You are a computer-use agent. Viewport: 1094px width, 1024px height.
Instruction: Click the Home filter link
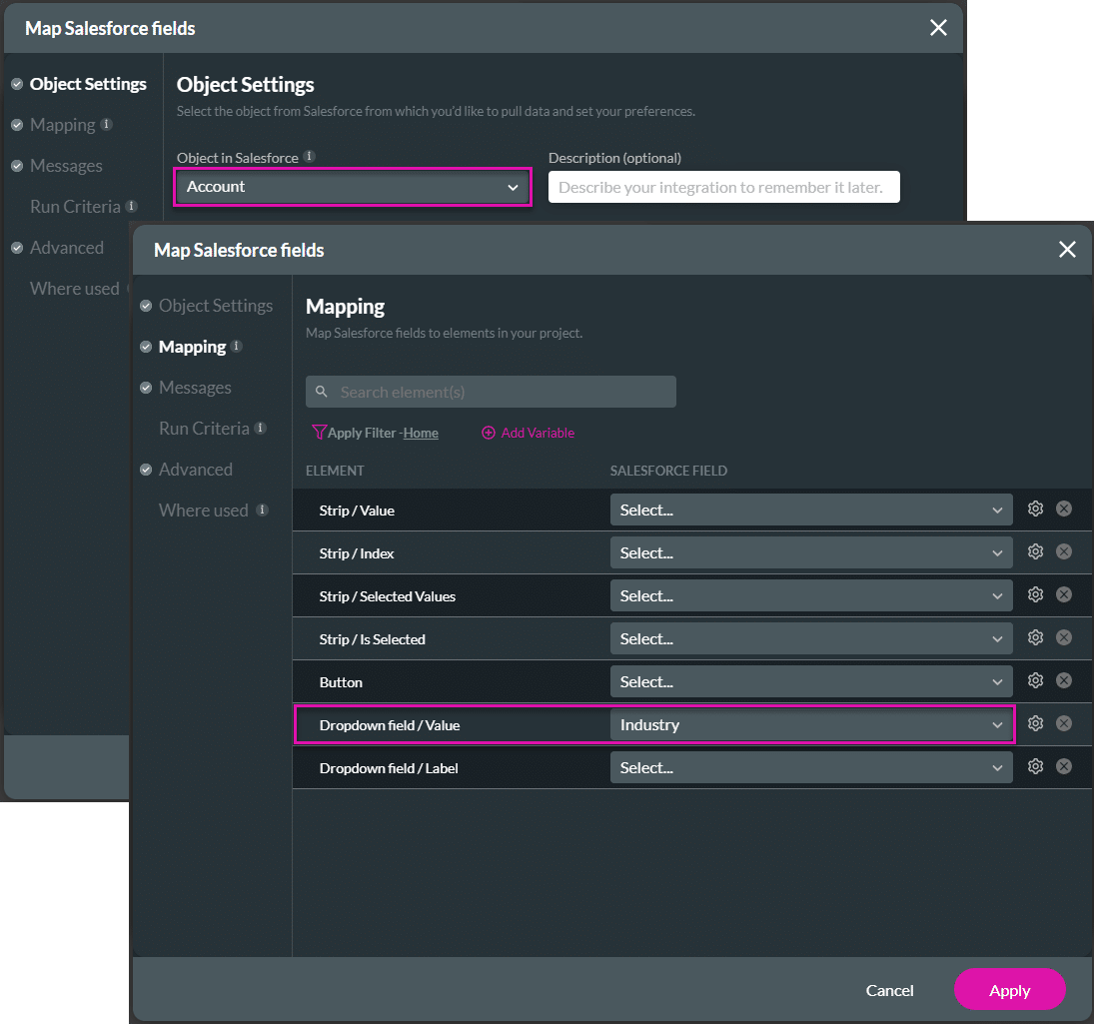(x=421, y=434)
